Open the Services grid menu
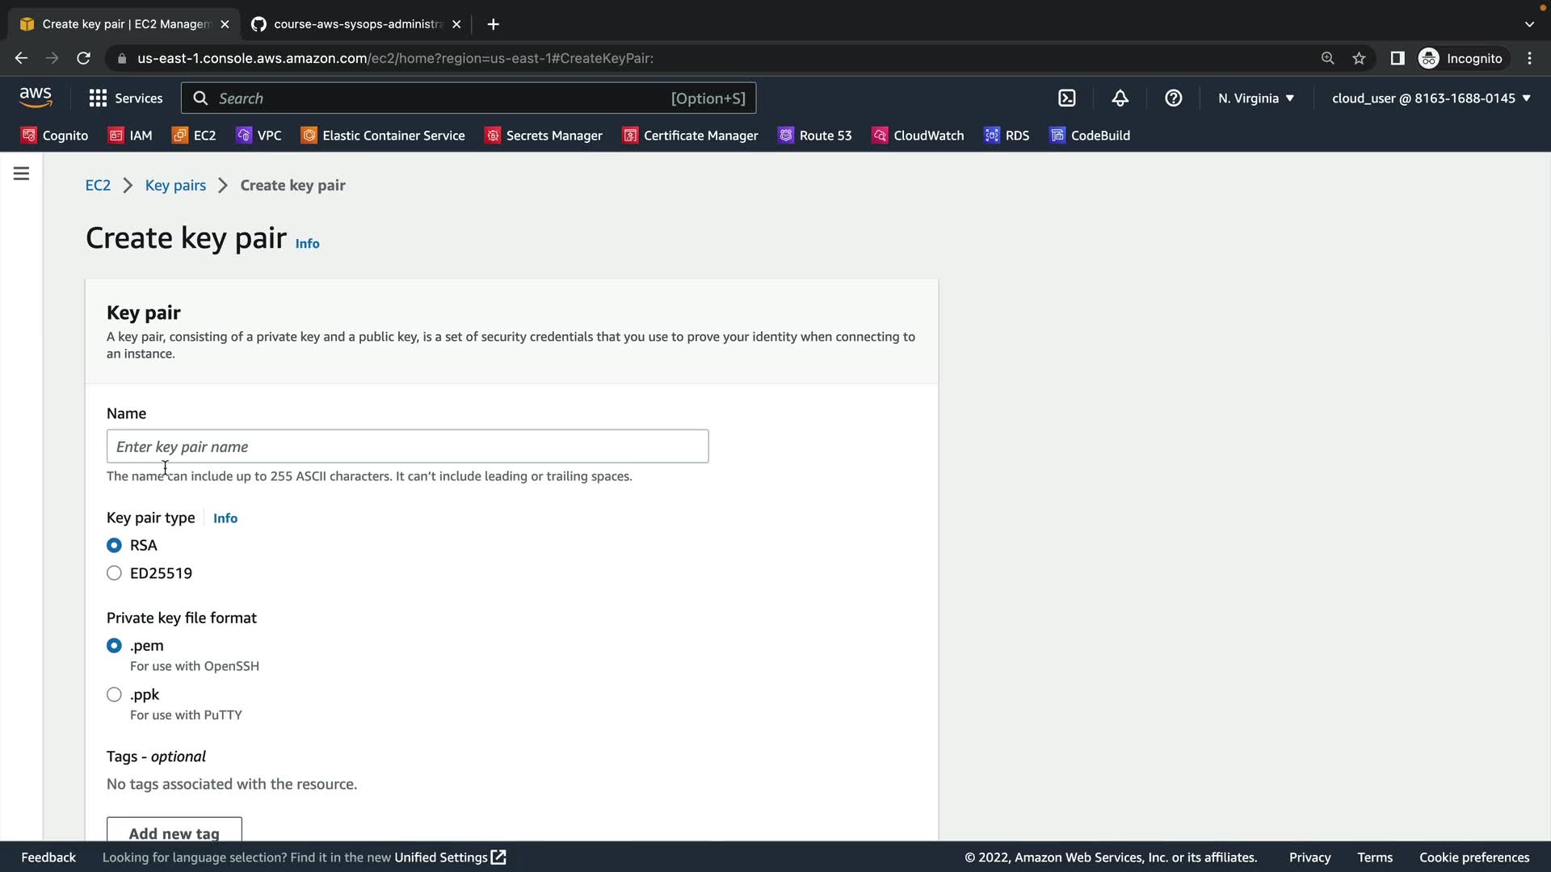Image resolution: width=1551 pixels, height=872 pixels. coord(125,99)
